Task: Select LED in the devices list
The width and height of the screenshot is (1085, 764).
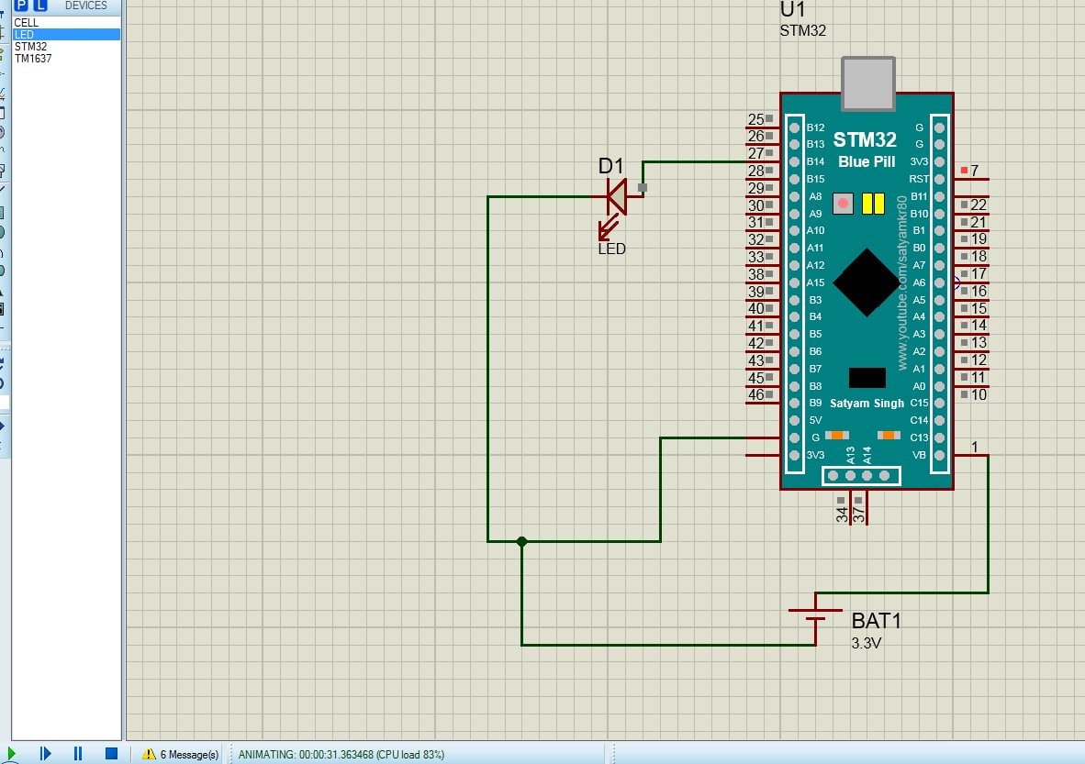Action: [x=66, y=35]
